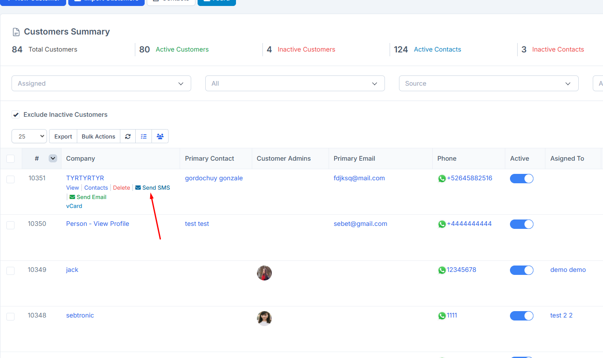
Task: Open the Bulk Actions menu
Action: coord(98,136)
